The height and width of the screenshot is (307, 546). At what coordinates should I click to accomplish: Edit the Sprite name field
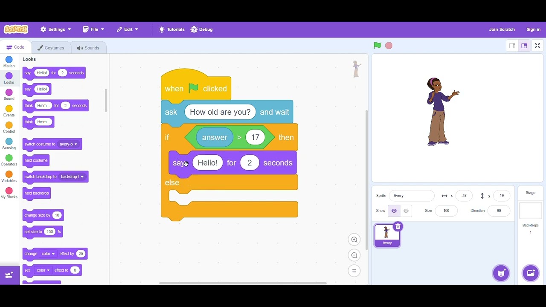pos(412,196)
